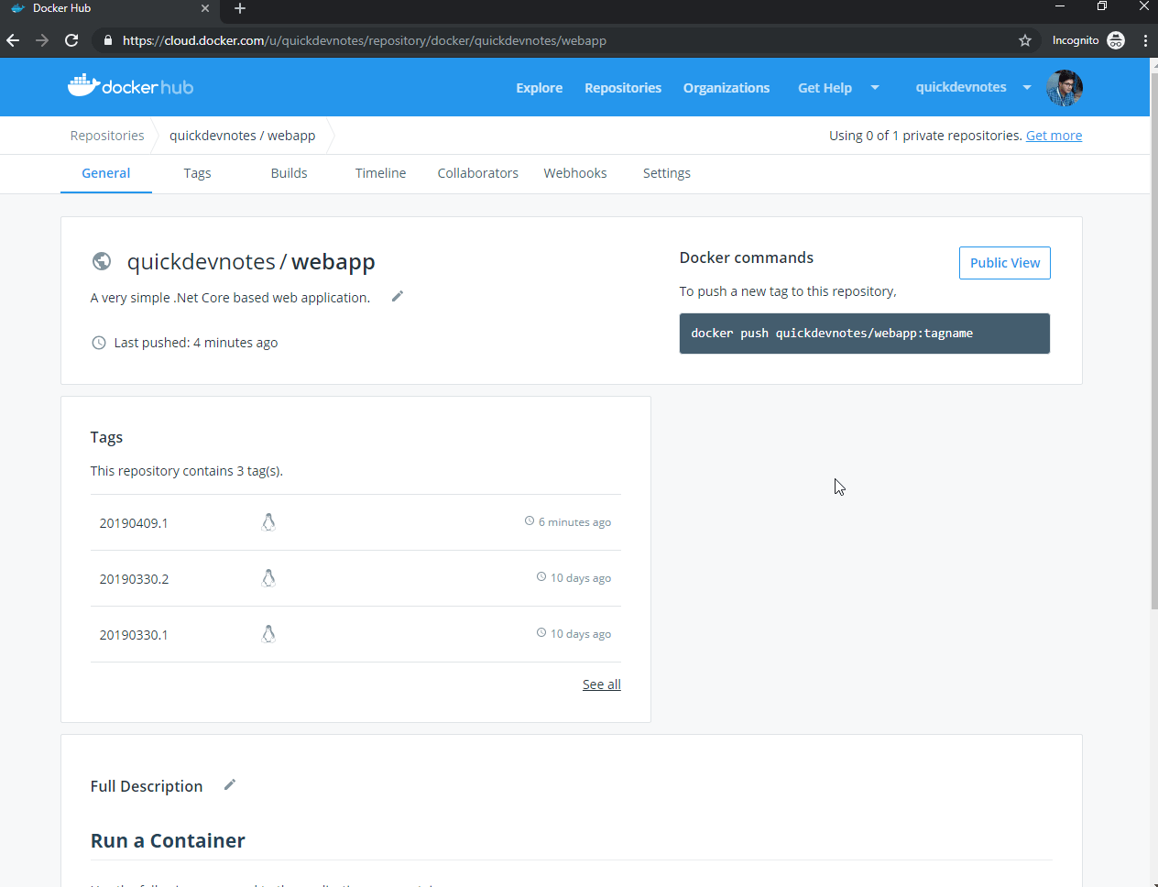Click the globe public repository icon
Image resolution: width=1158 pixels, height=887 pixels.
point(102,261)
